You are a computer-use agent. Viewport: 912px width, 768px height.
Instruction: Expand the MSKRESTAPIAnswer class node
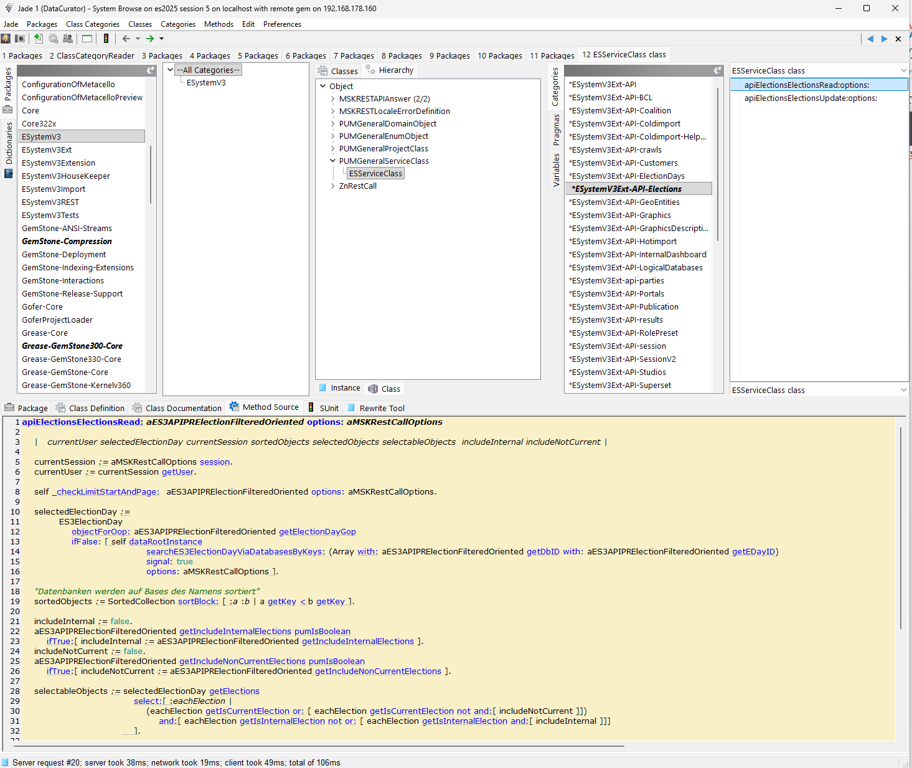pyautogui.click(x=333, y=98)
